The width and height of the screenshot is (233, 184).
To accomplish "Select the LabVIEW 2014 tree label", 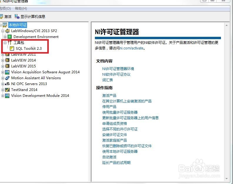I will (24, 60).
